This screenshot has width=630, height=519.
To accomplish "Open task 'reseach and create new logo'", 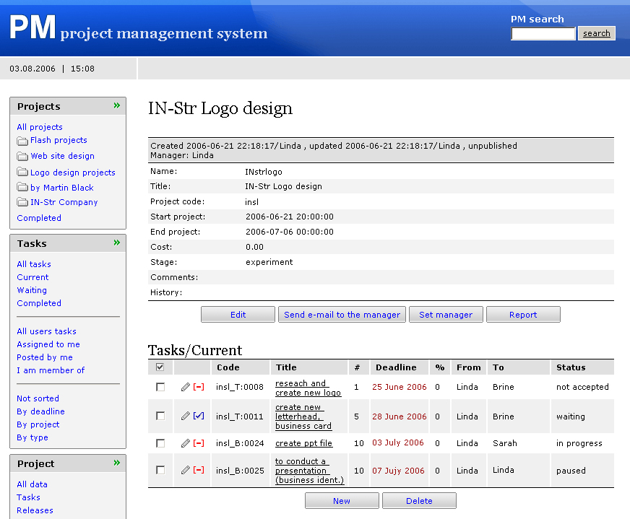I will click(308, 388).
